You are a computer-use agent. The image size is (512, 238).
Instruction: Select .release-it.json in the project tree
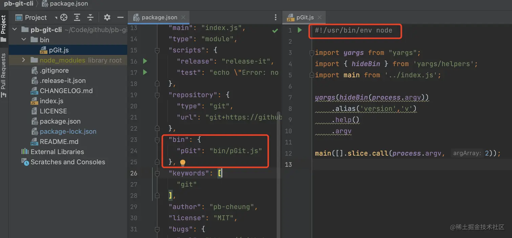pyautogui.click(x=63, y=81)
